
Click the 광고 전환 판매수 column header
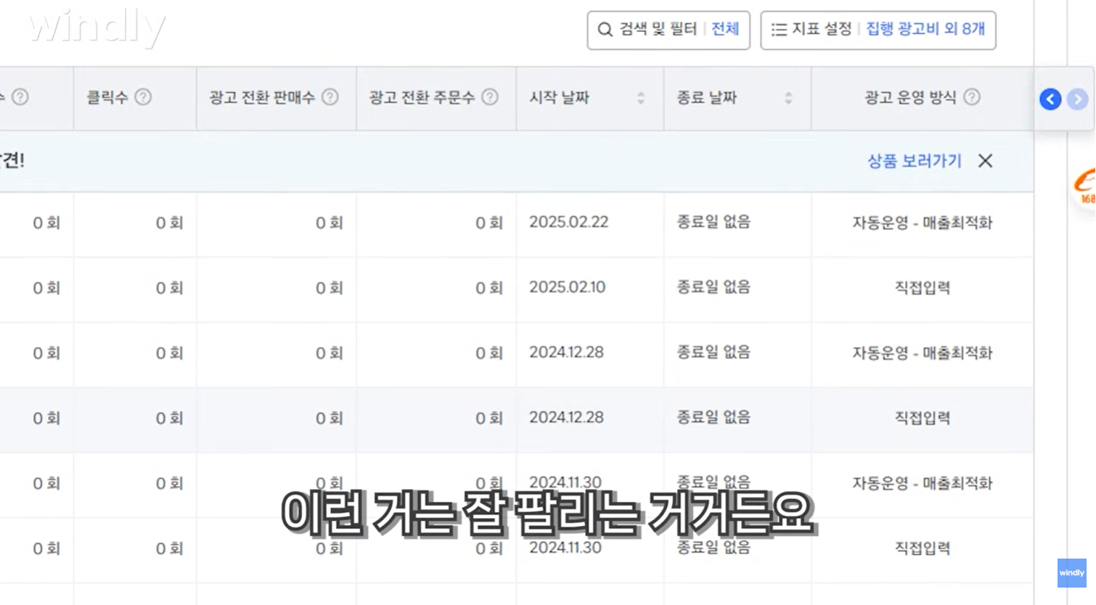[277, 98]
